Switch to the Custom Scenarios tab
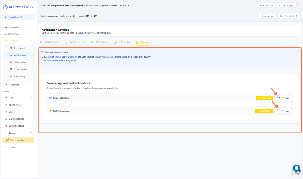The image size is (303, 179). click(x=75, y=42)
